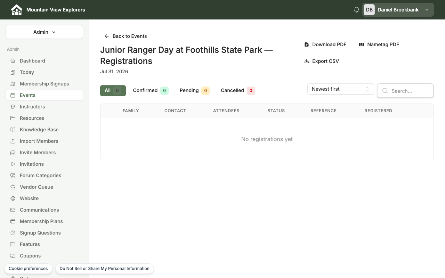Click the Vendor Queue briefcase icon

tap(13, 187)
